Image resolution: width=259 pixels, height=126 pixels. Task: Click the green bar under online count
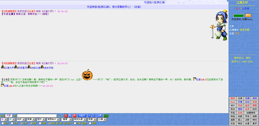[x=238, y=16]
